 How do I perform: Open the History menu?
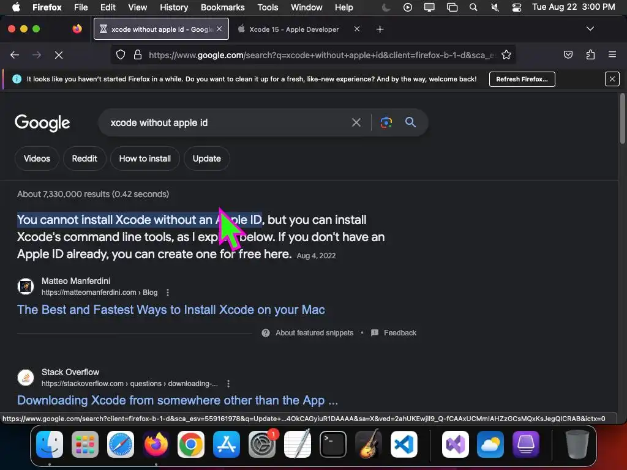coord(173,7)
